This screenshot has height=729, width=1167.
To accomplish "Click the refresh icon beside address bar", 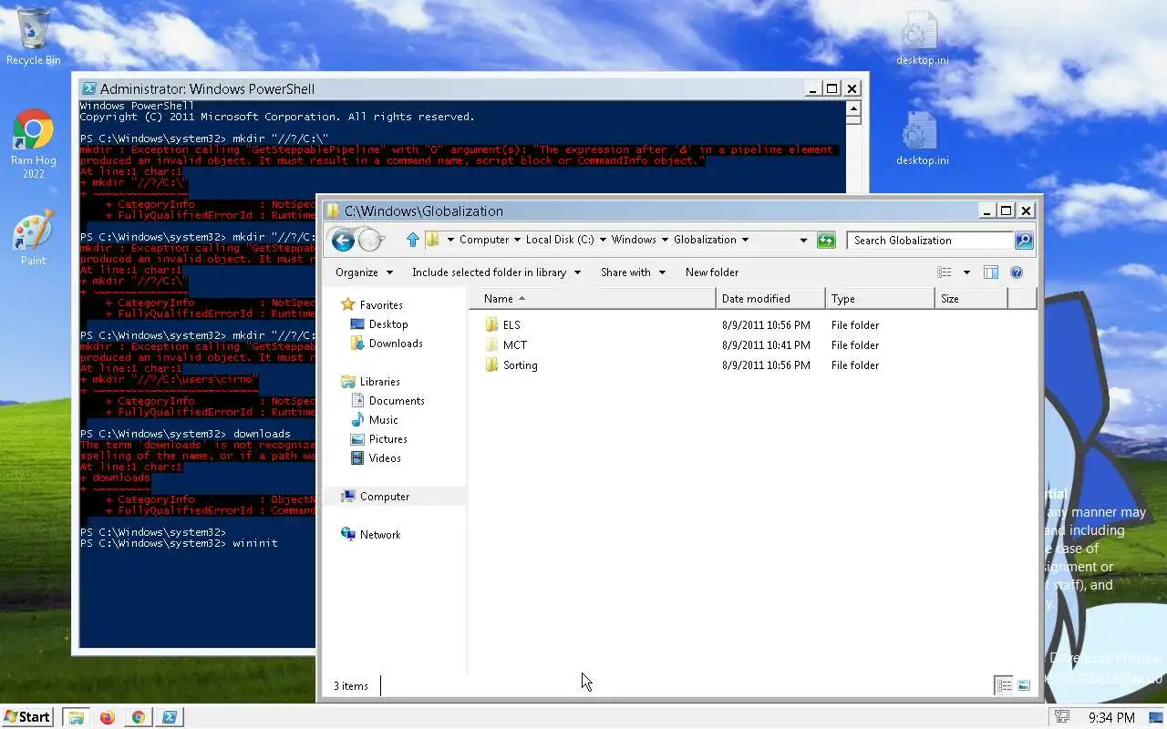I will coord(826,241).
